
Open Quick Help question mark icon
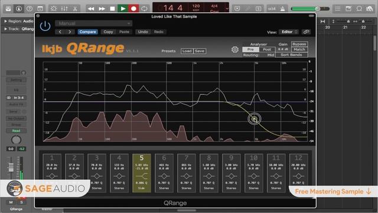30,9
